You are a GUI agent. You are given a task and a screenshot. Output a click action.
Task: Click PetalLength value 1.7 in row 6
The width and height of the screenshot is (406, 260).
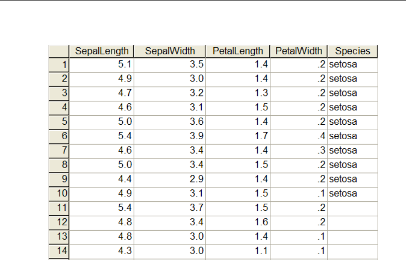238,136
